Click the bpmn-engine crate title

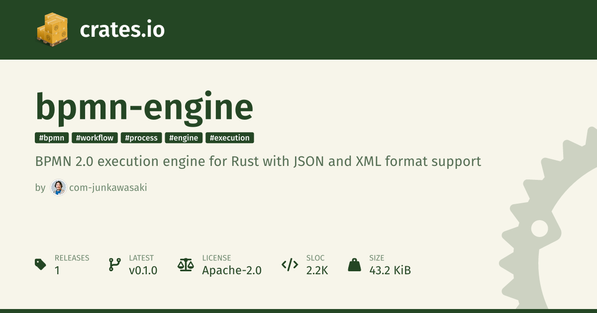tap(144, 106)
